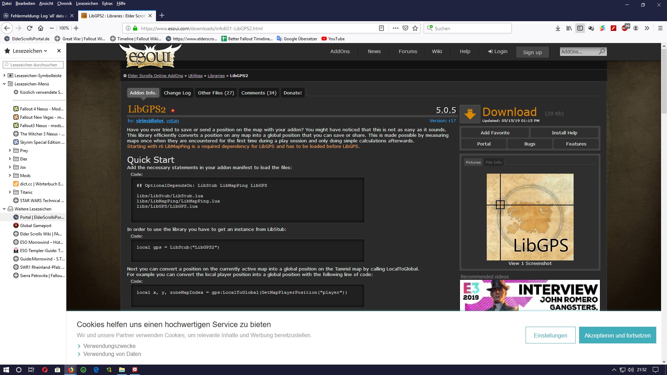Toggle reader view icon in address bar

[381, 28]
